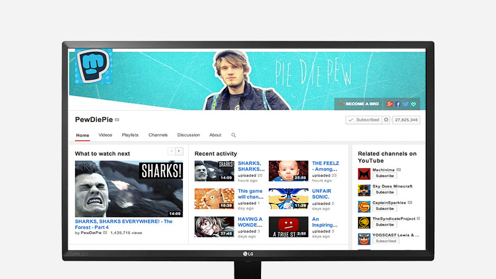Subscribe to Sky Does Minecraft

tap(384, 192)
